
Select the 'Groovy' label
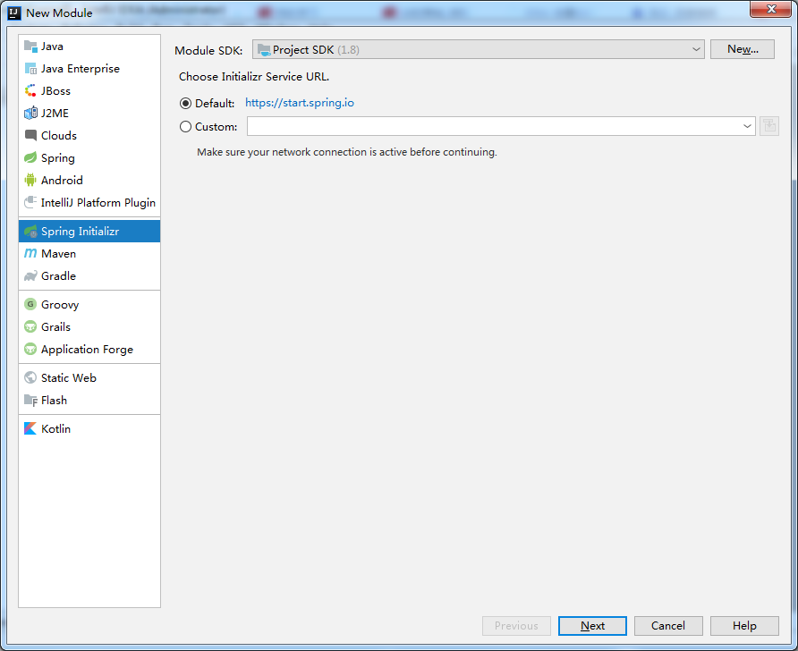click(60, 305)
